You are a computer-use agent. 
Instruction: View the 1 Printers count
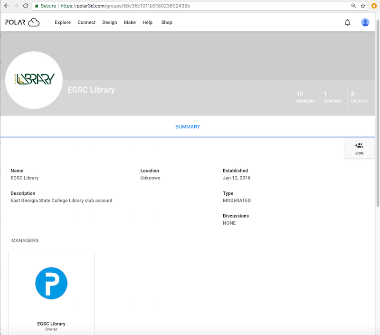332,97
